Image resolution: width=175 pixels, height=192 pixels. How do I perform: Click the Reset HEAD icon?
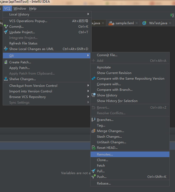coord(93,148)
